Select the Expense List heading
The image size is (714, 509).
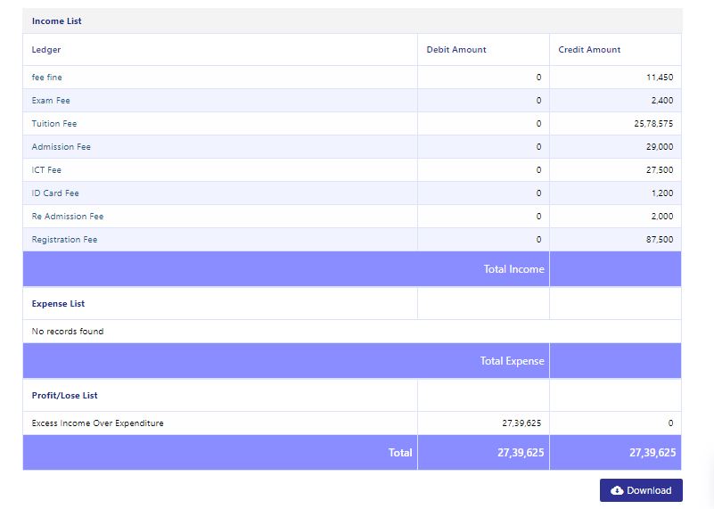point(58,304)
